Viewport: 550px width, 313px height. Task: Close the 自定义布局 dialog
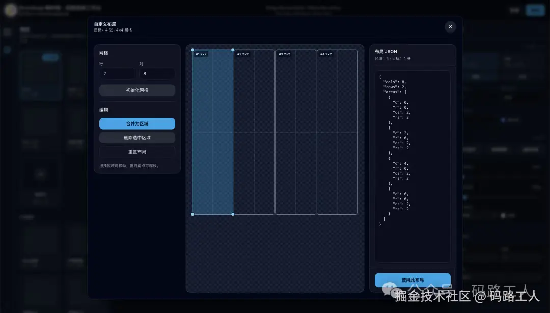pyautogui.click(x=450, y=27)
